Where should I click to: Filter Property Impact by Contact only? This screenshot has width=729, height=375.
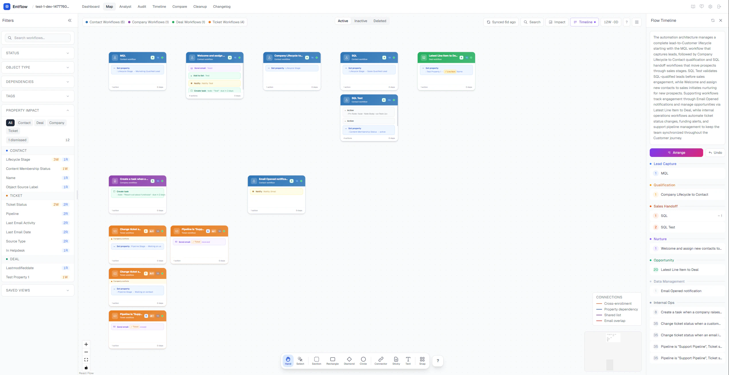coord(24,123)
